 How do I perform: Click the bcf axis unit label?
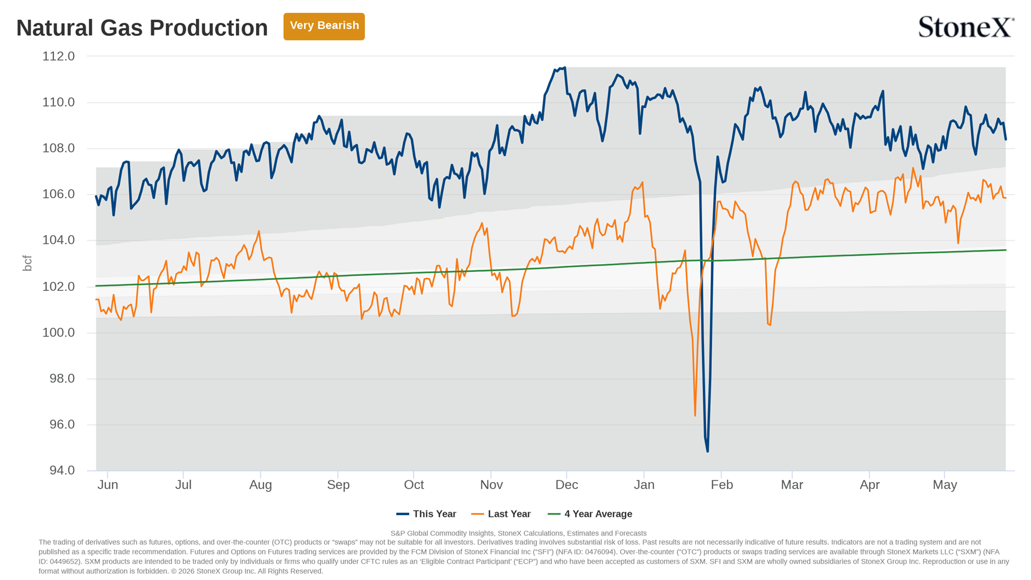pos(27,263)
